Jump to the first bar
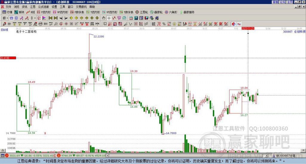 point(50,18)
